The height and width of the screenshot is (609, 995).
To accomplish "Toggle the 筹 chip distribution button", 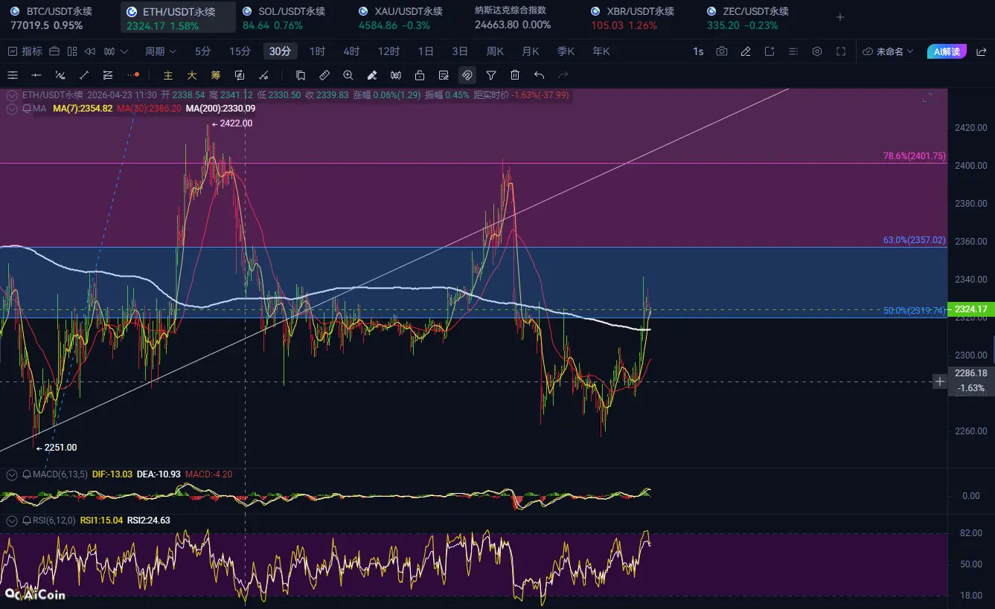I will [216, 75].
